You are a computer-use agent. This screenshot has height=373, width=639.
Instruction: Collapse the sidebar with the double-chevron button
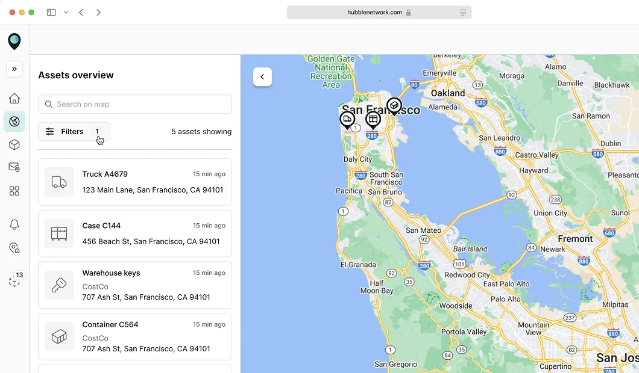pyautogui.click(x=14, y=69)
